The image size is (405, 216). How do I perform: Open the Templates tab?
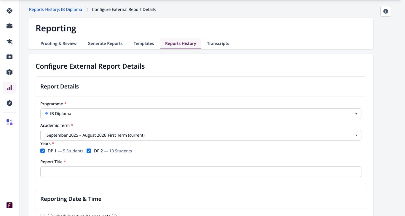pos(144,43)
